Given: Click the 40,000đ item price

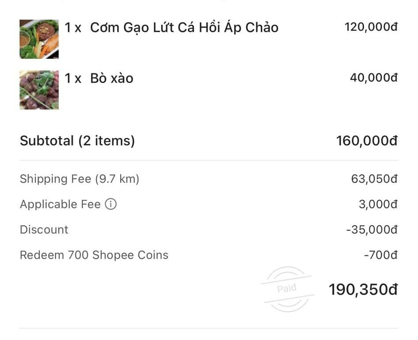Looking at the screenshot, I should tap(373, 78).
